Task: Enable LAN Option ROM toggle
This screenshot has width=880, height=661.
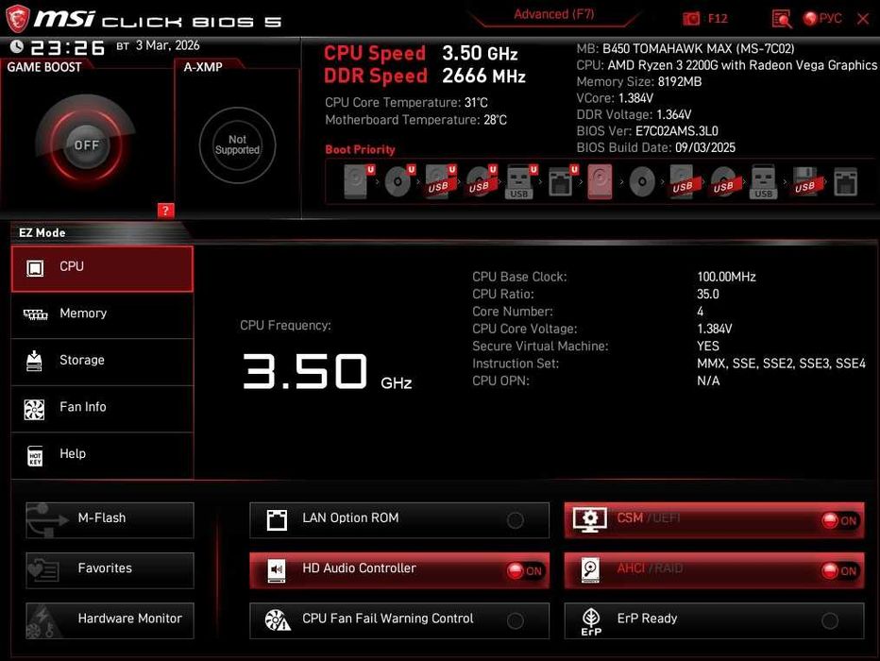Action: click(516, 520)
